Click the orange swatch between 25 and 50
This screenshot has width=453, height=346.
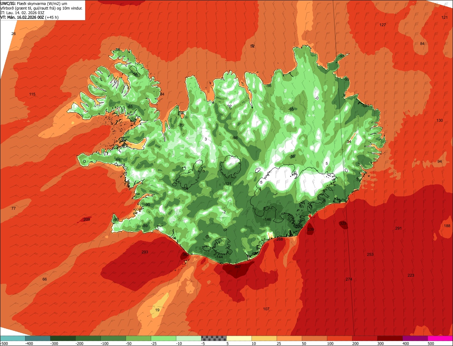(x=289, y=338)
